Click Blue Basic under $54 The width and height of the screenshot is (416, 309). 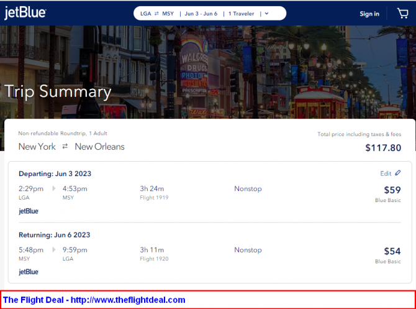pyautogui.click(x=388, y=262)
